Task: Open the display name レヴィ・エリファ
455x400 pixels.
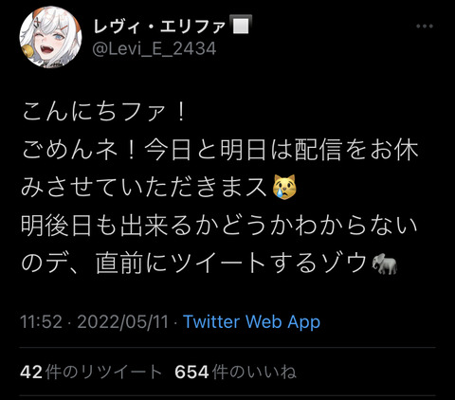Action: [x=160, y=26]
